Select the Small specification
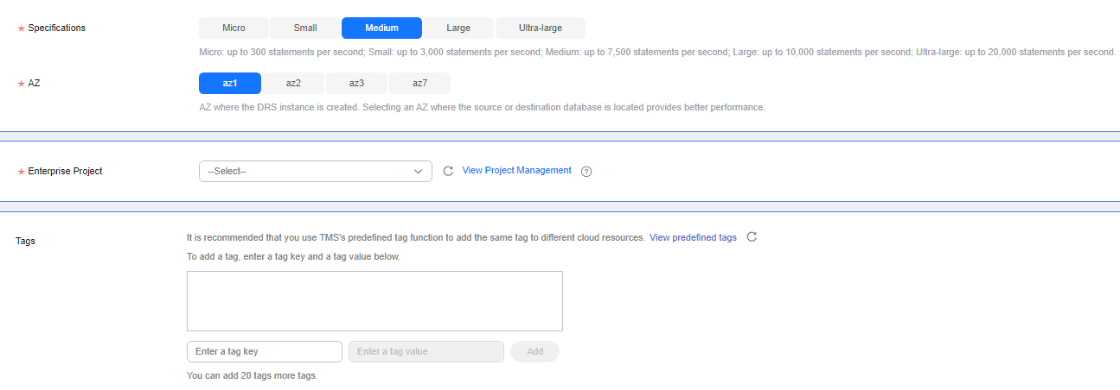The width and height of the screenshot is (1120, 390). pos(305,28)
